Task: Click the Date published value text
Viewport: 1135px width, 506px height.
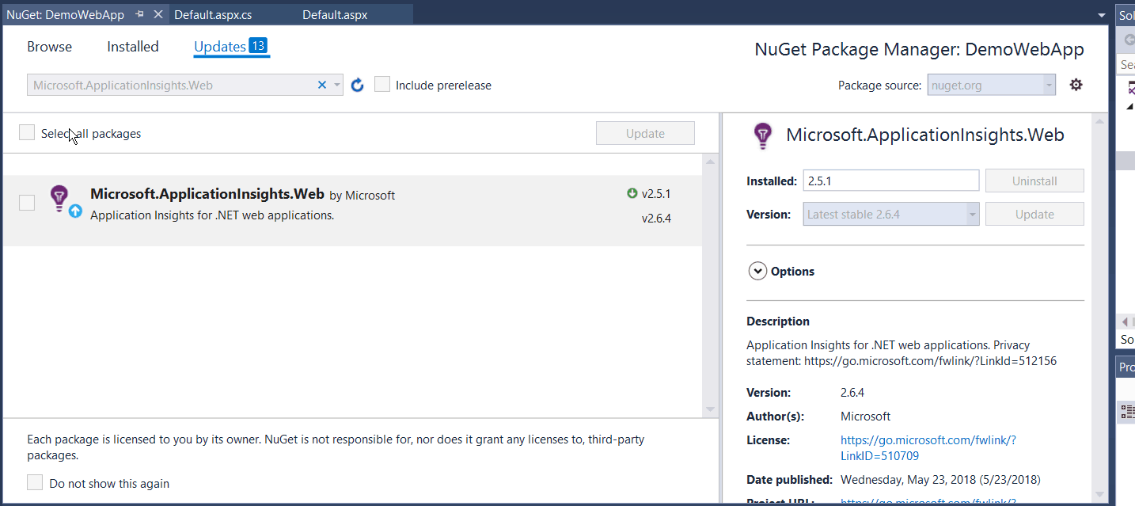Action: coord(940,479)
